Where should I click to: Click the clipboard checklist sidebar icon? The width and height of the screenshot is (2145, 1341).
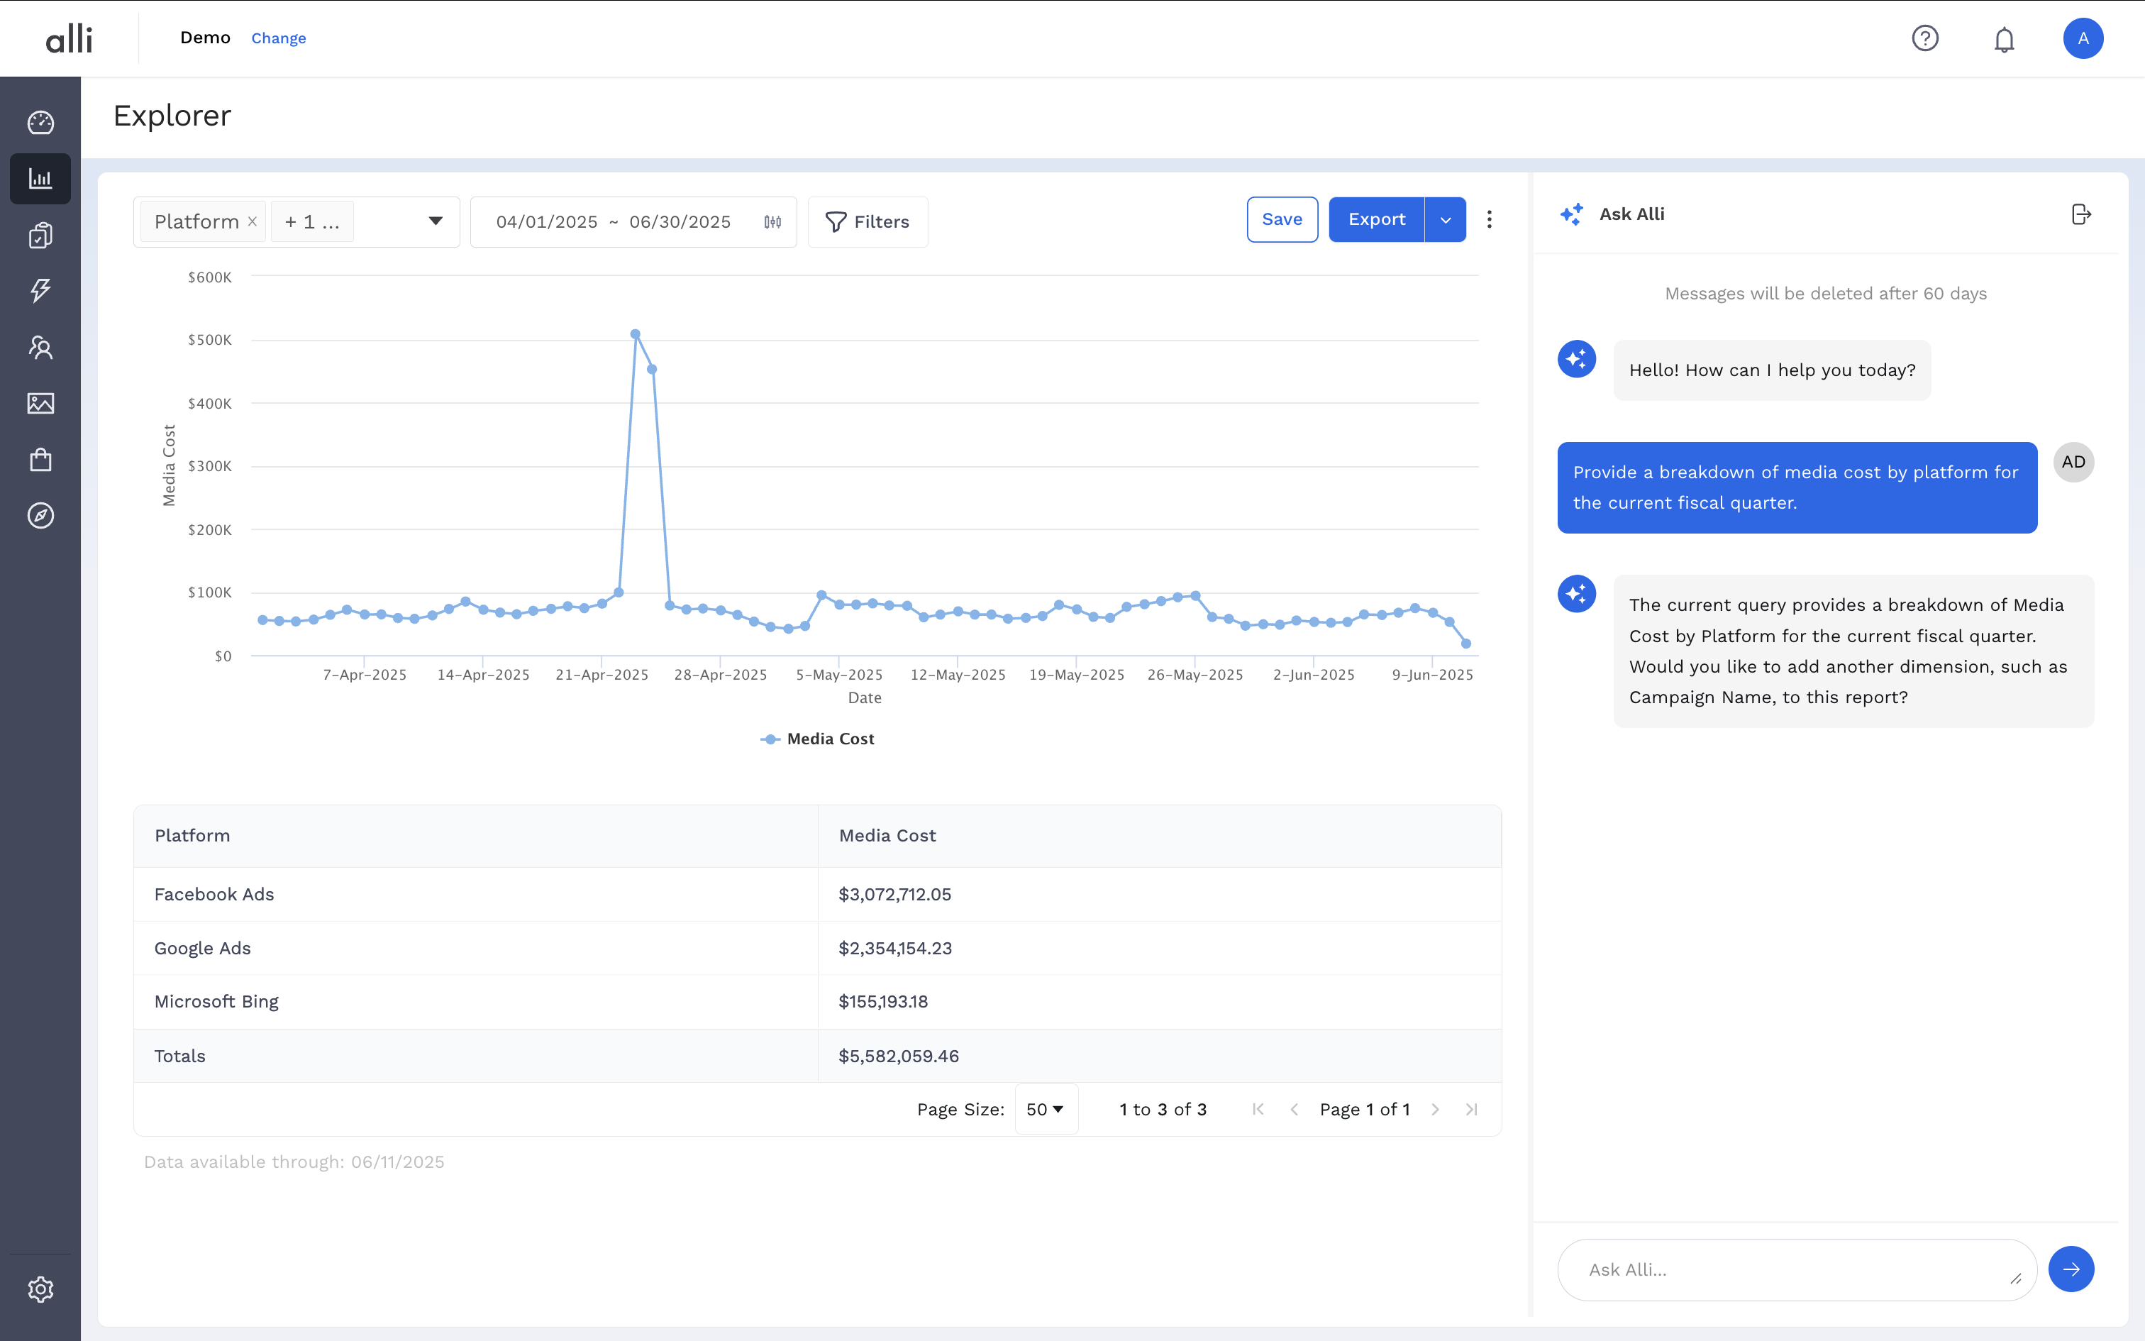click(x=40, y=235)
